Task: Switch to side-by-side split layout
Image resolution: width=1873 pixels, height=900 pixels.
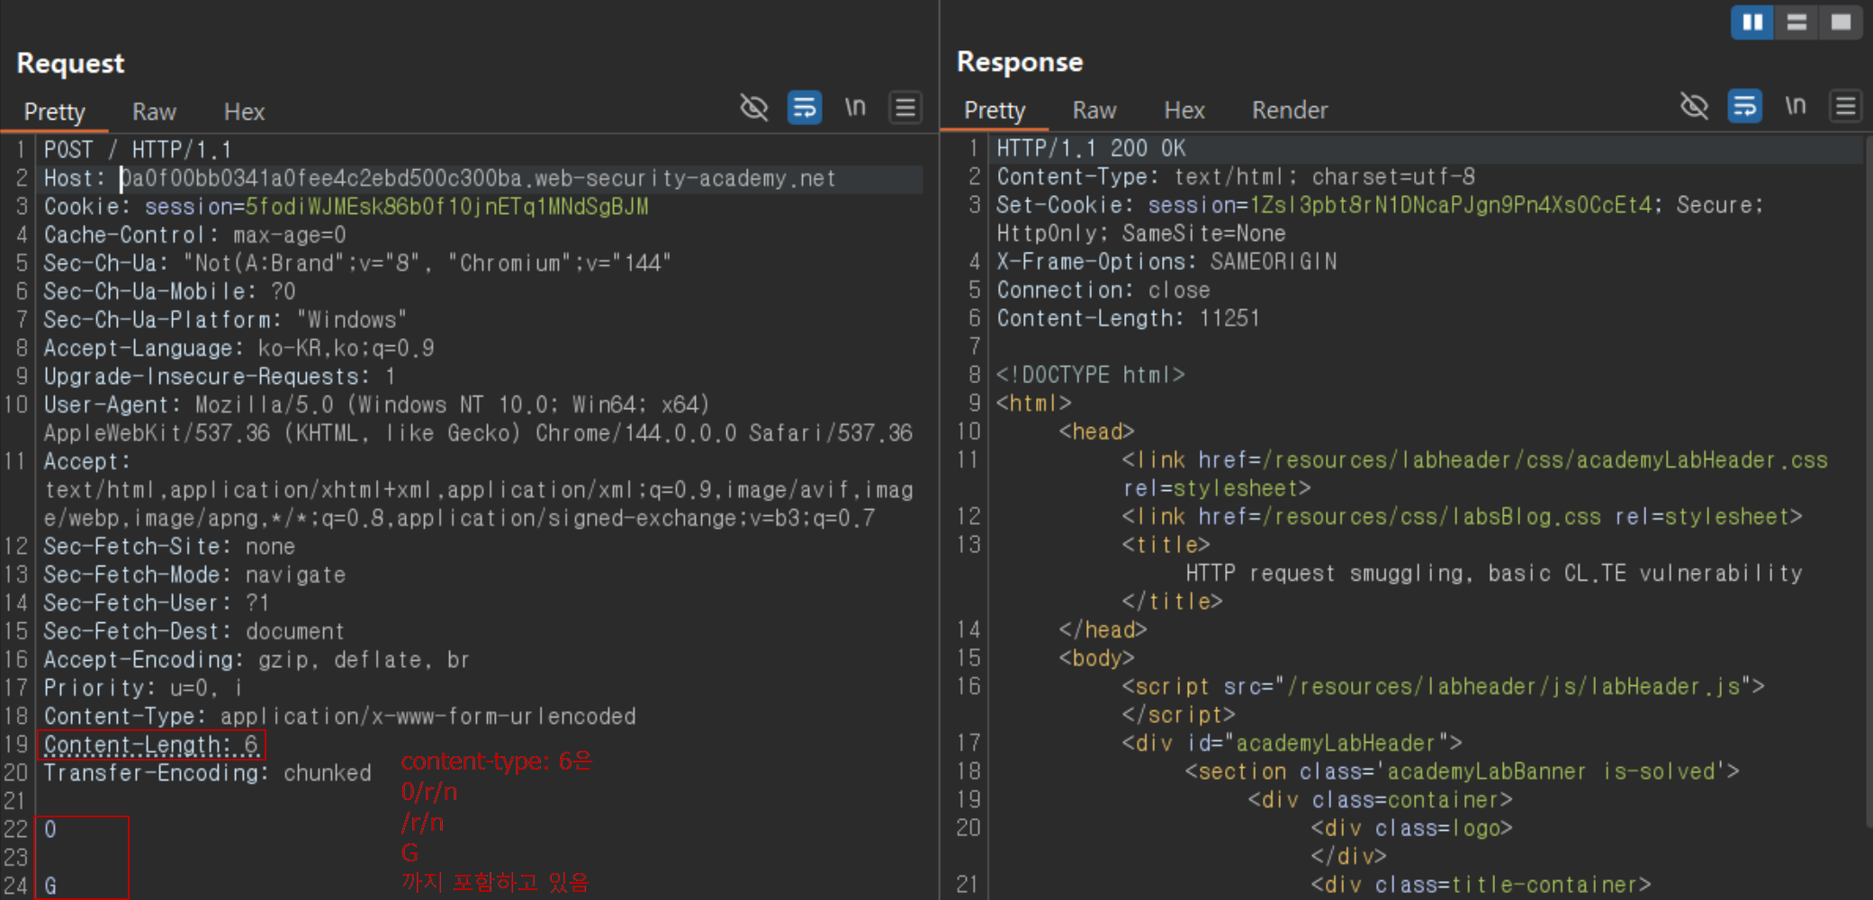Action: 1752,22
